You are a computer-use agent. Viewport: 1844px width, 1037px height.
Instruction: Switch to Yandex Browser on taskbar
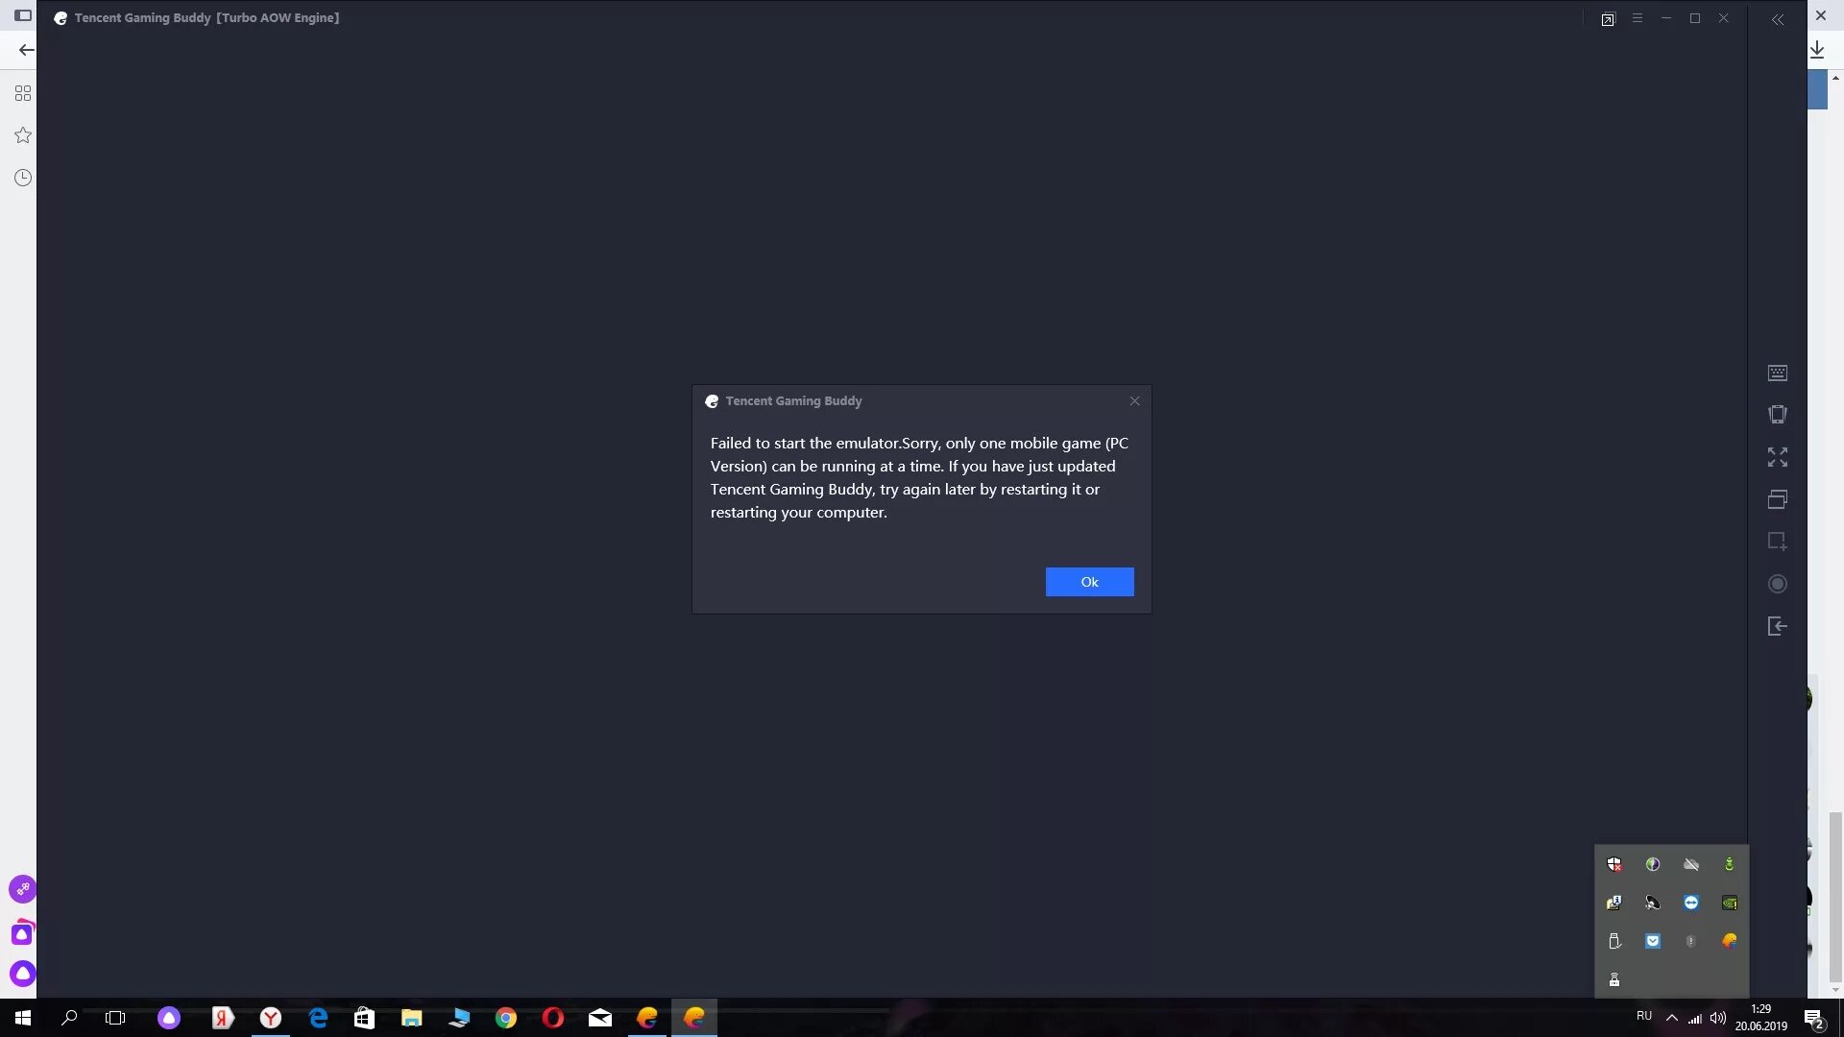point(271,1018)
